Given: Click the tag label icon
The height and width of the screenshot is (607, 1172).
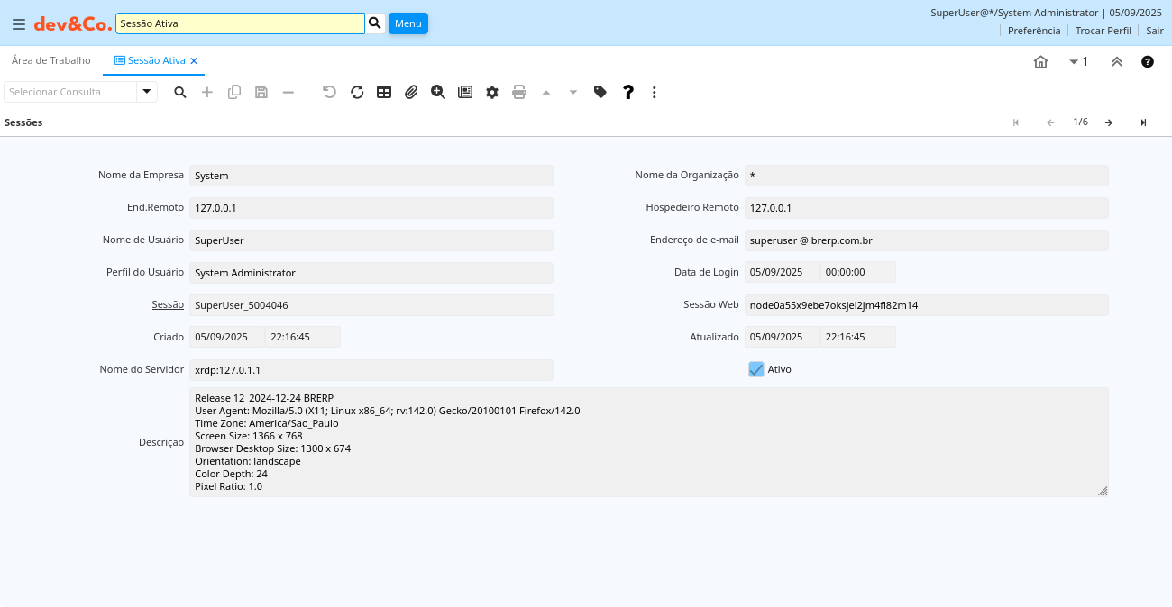Looking at the screenshot, I should [x=600, y=92].
